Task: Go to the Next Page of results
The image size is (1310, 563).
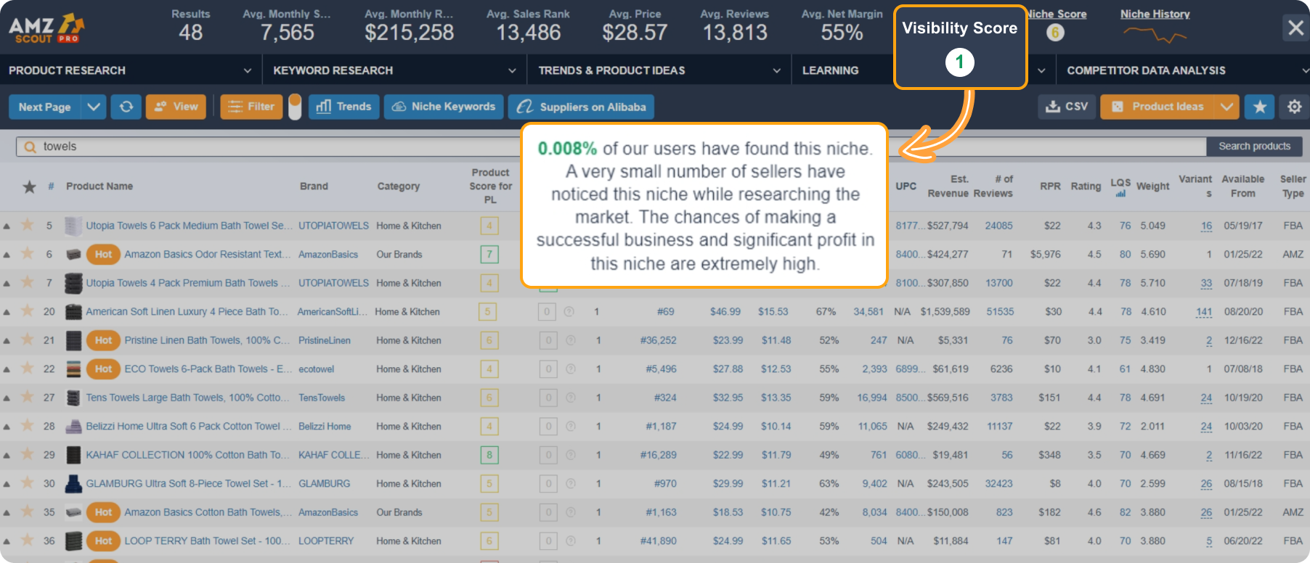Action: pos(44,107)
